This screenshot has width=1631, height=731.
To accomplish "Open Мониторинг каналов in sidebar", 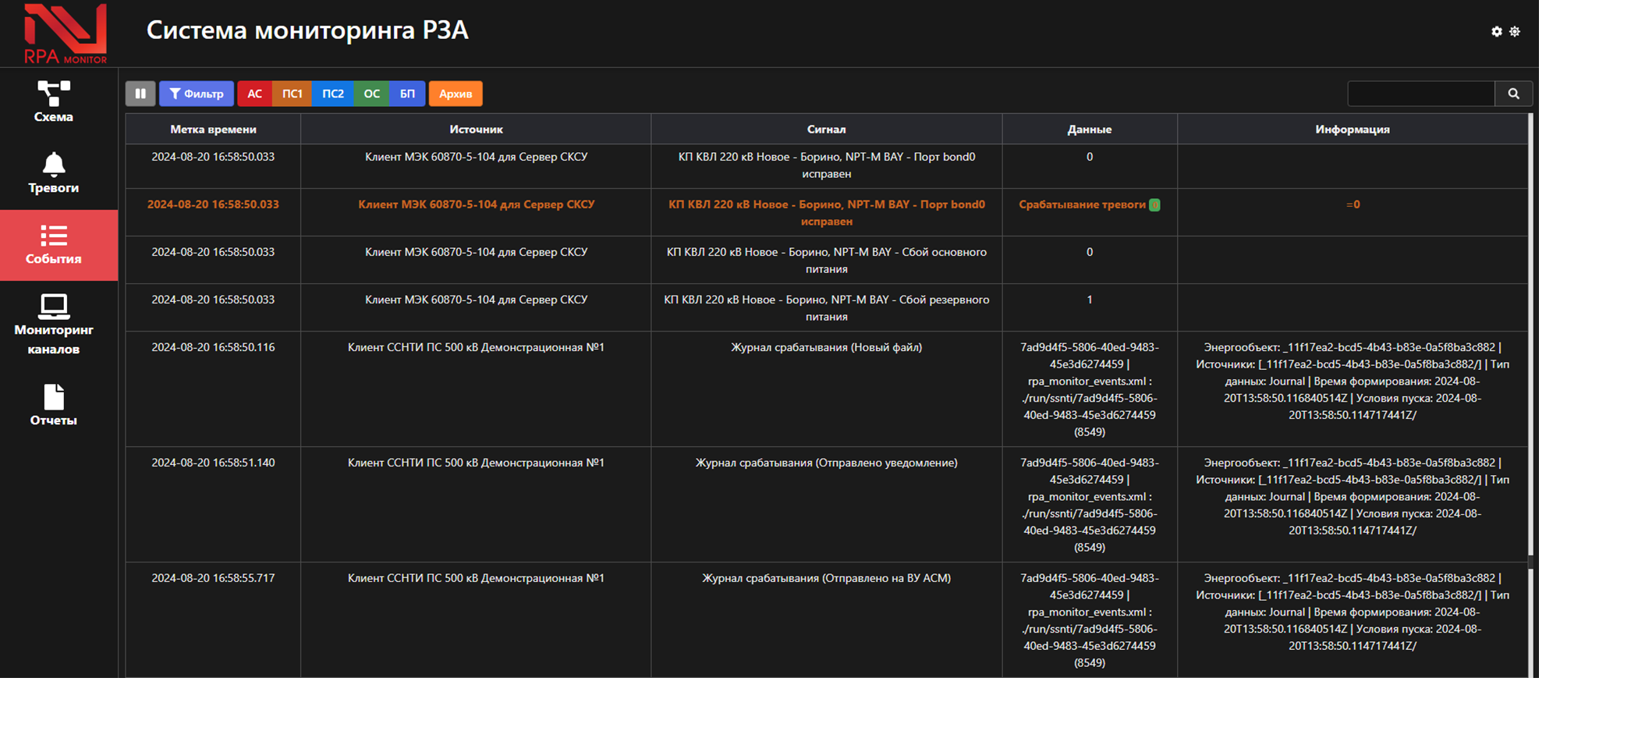I will (x=53, y=325).
